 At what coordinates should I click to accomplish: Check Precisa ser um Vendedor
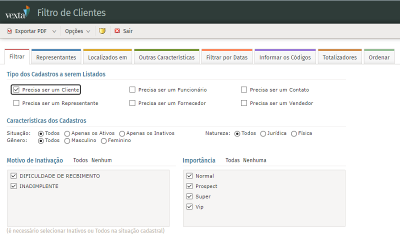(244, 103)
